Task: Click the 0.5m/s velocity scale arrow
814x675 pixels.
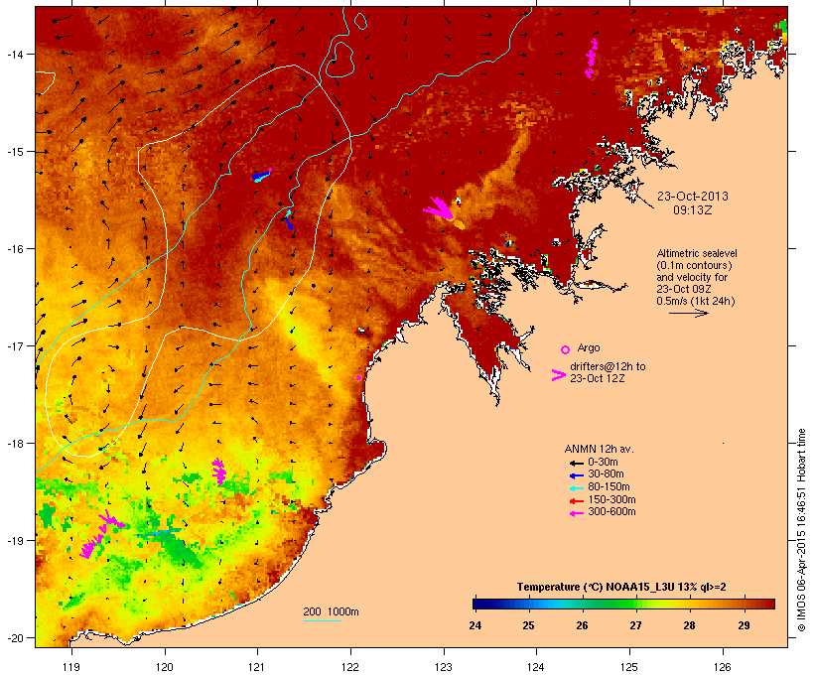Action: (x=688, y=313)
